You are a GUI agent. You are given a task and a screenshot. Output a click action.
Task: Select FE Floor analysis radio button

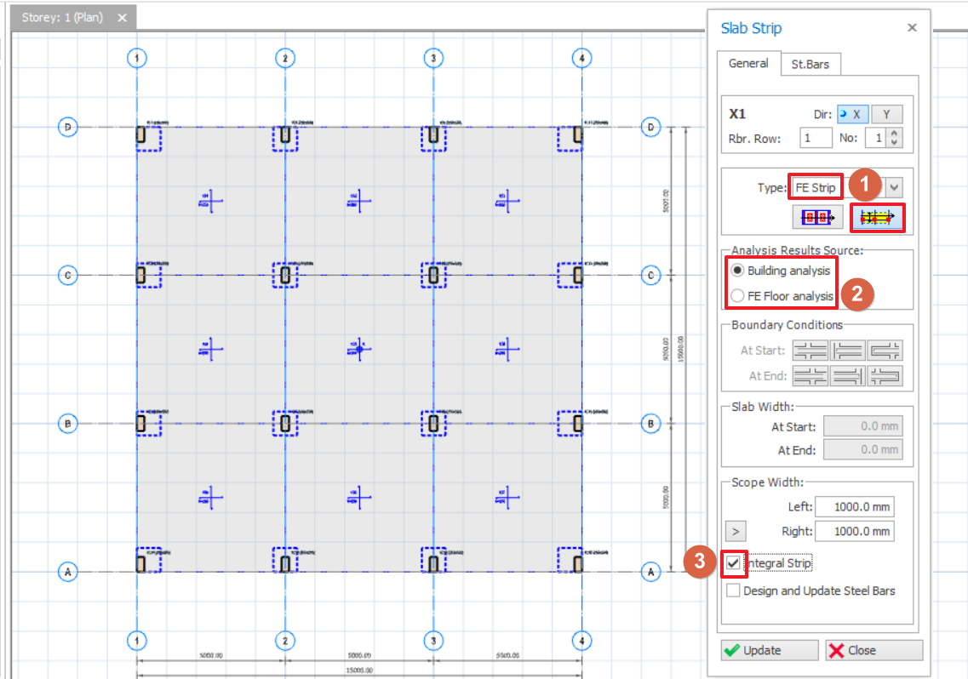point(737,296)
